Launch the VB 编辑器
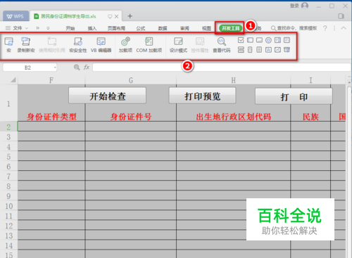 coord(101,44)
